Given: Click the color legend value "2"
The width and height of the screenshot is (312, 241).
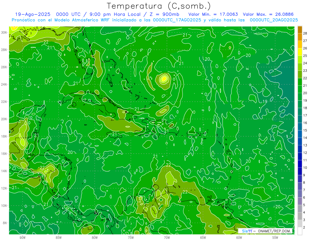Looking at the screenshot, I should click(304, 227).
